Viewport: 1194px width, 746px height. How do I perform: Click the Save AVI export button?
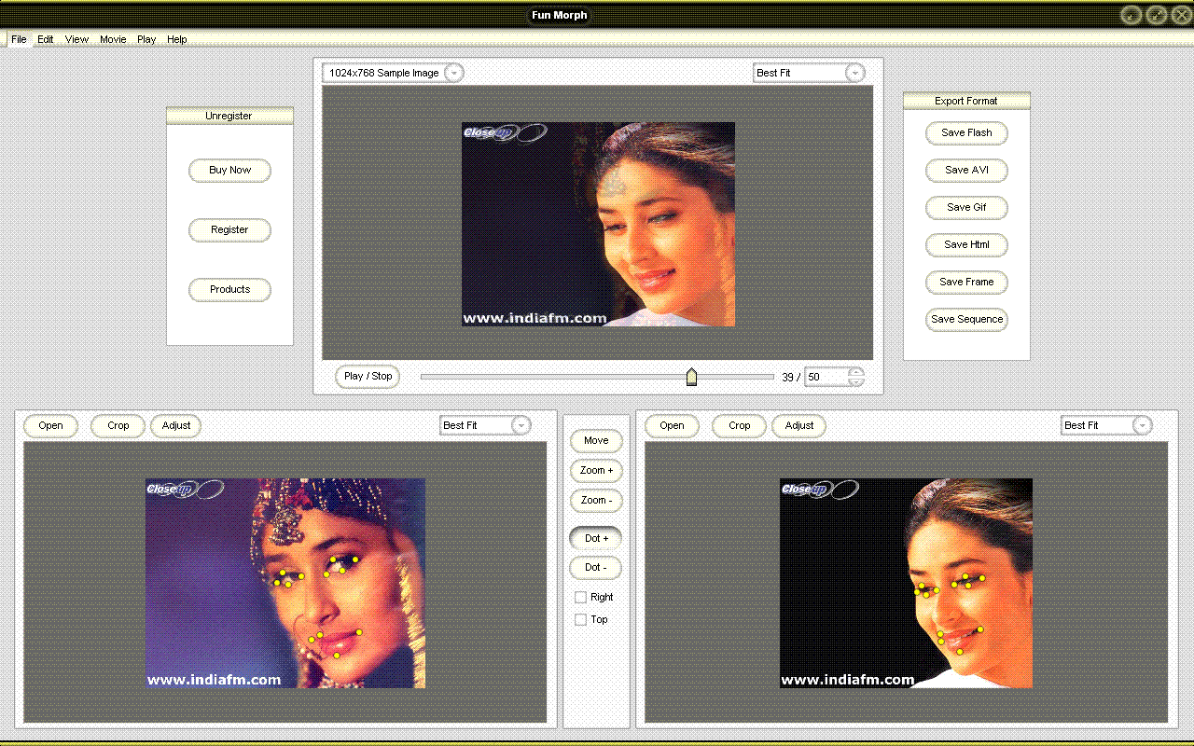(x=966, y=171)
